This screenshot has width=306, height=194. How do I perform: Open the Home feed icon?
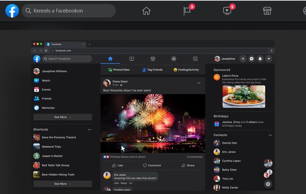click(146, 11)
